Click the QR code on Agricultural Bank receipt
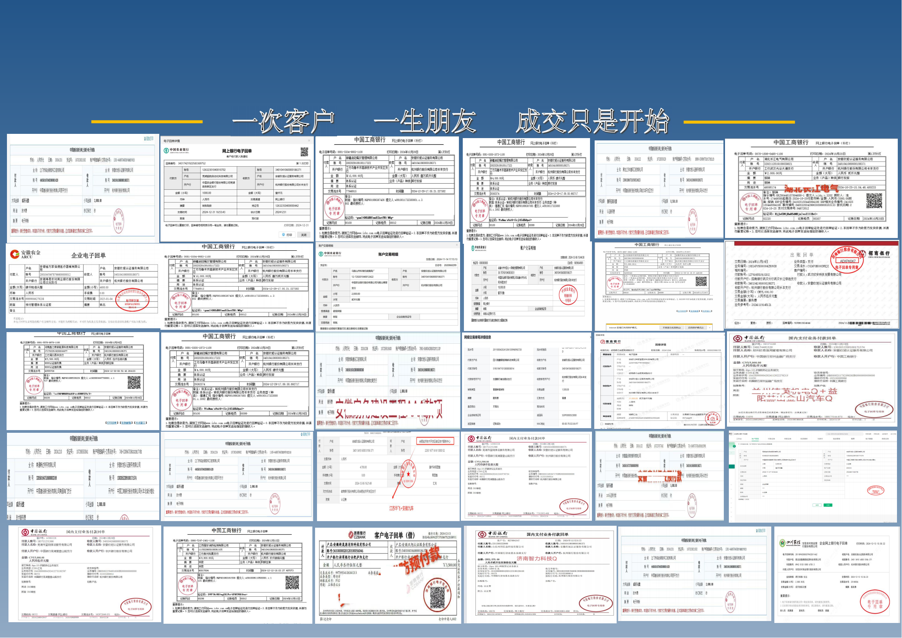 (x=305, y=152)
